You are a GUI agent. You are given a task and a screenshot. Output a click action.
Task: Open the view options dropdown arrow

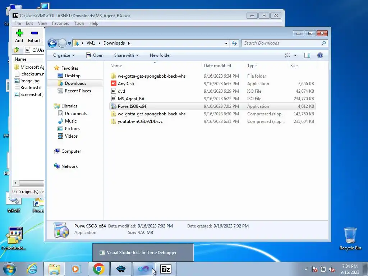(295, 55)
